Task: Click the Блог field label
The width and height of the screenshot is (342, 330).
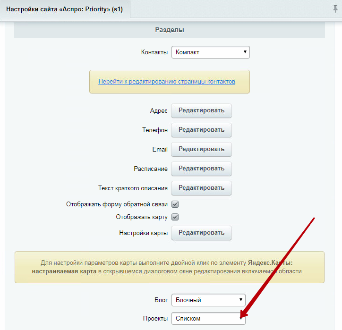Action: [161, 300]
